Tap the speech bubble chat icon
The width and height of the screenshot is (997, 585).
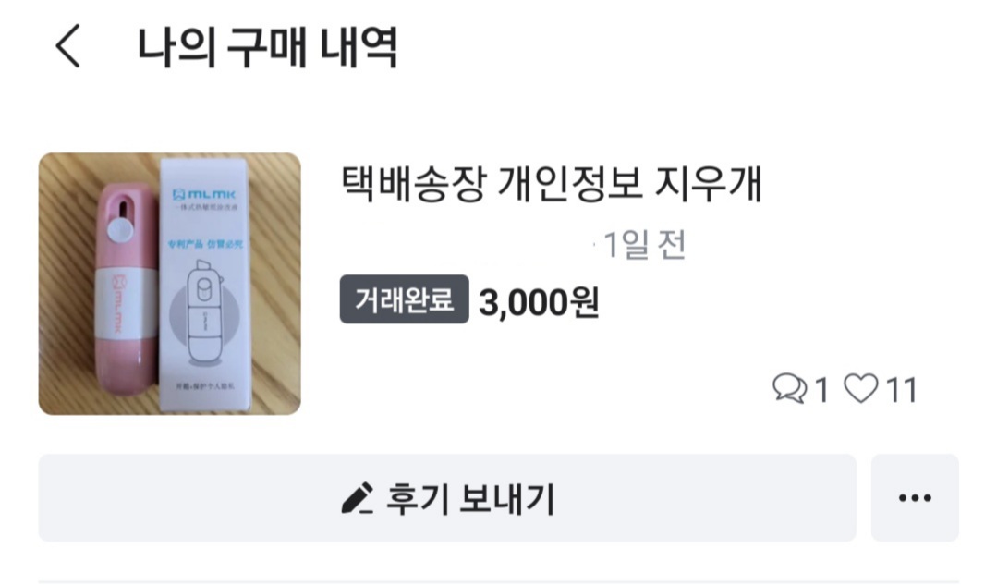coord(789,388)
